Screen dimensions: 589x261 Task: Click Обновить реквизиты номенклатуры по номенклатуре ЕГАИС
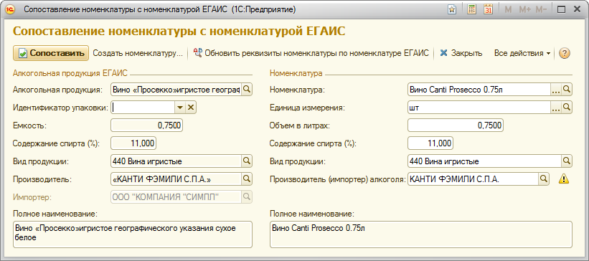[x=311, y=53]
